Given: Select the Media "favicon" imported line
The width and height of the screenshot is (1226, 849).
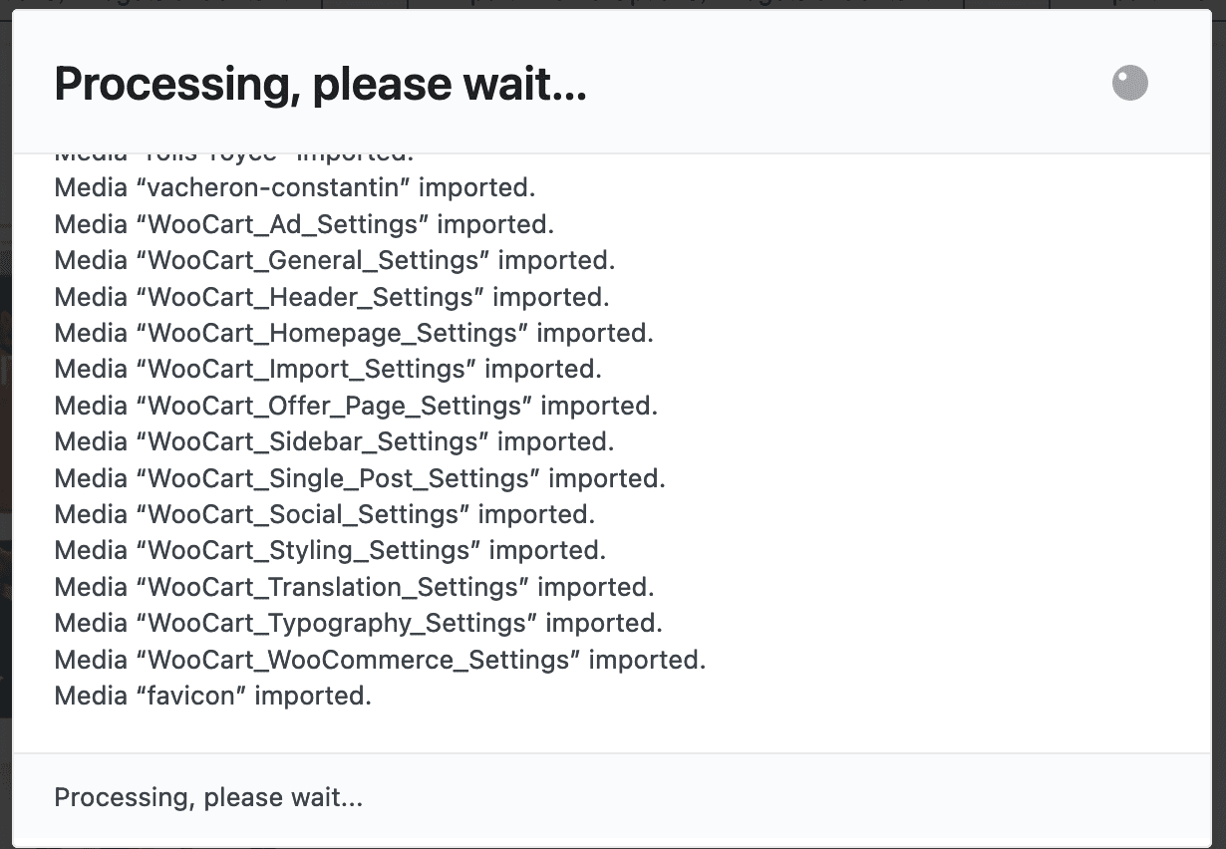Looking at the screenshot, I should (x=212, y=696).
